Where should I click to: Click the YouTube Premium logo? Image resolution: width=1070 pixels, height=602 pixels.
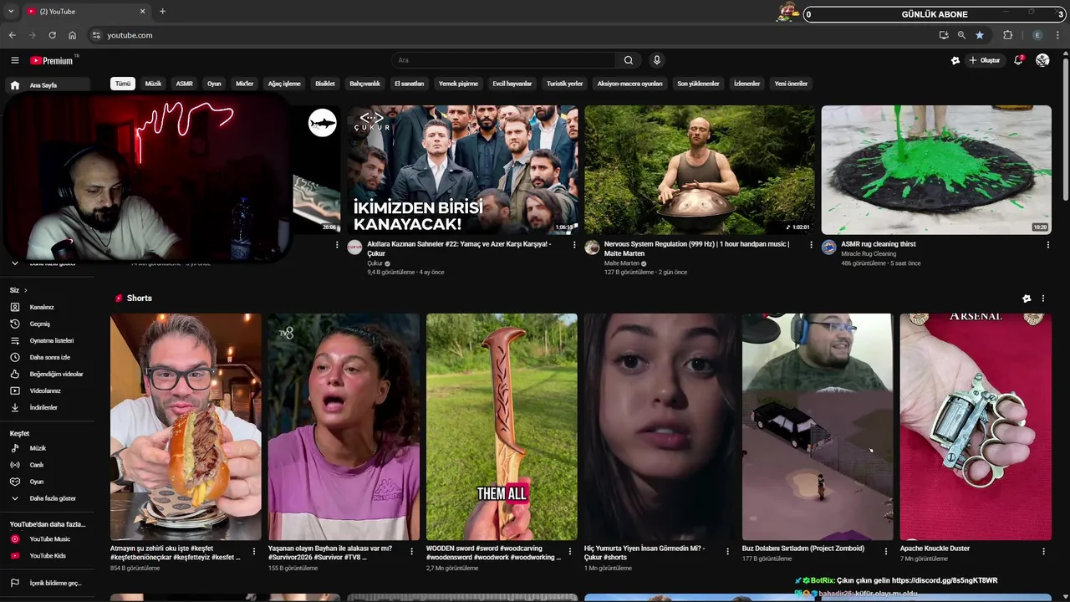click(x=53, y=60)
